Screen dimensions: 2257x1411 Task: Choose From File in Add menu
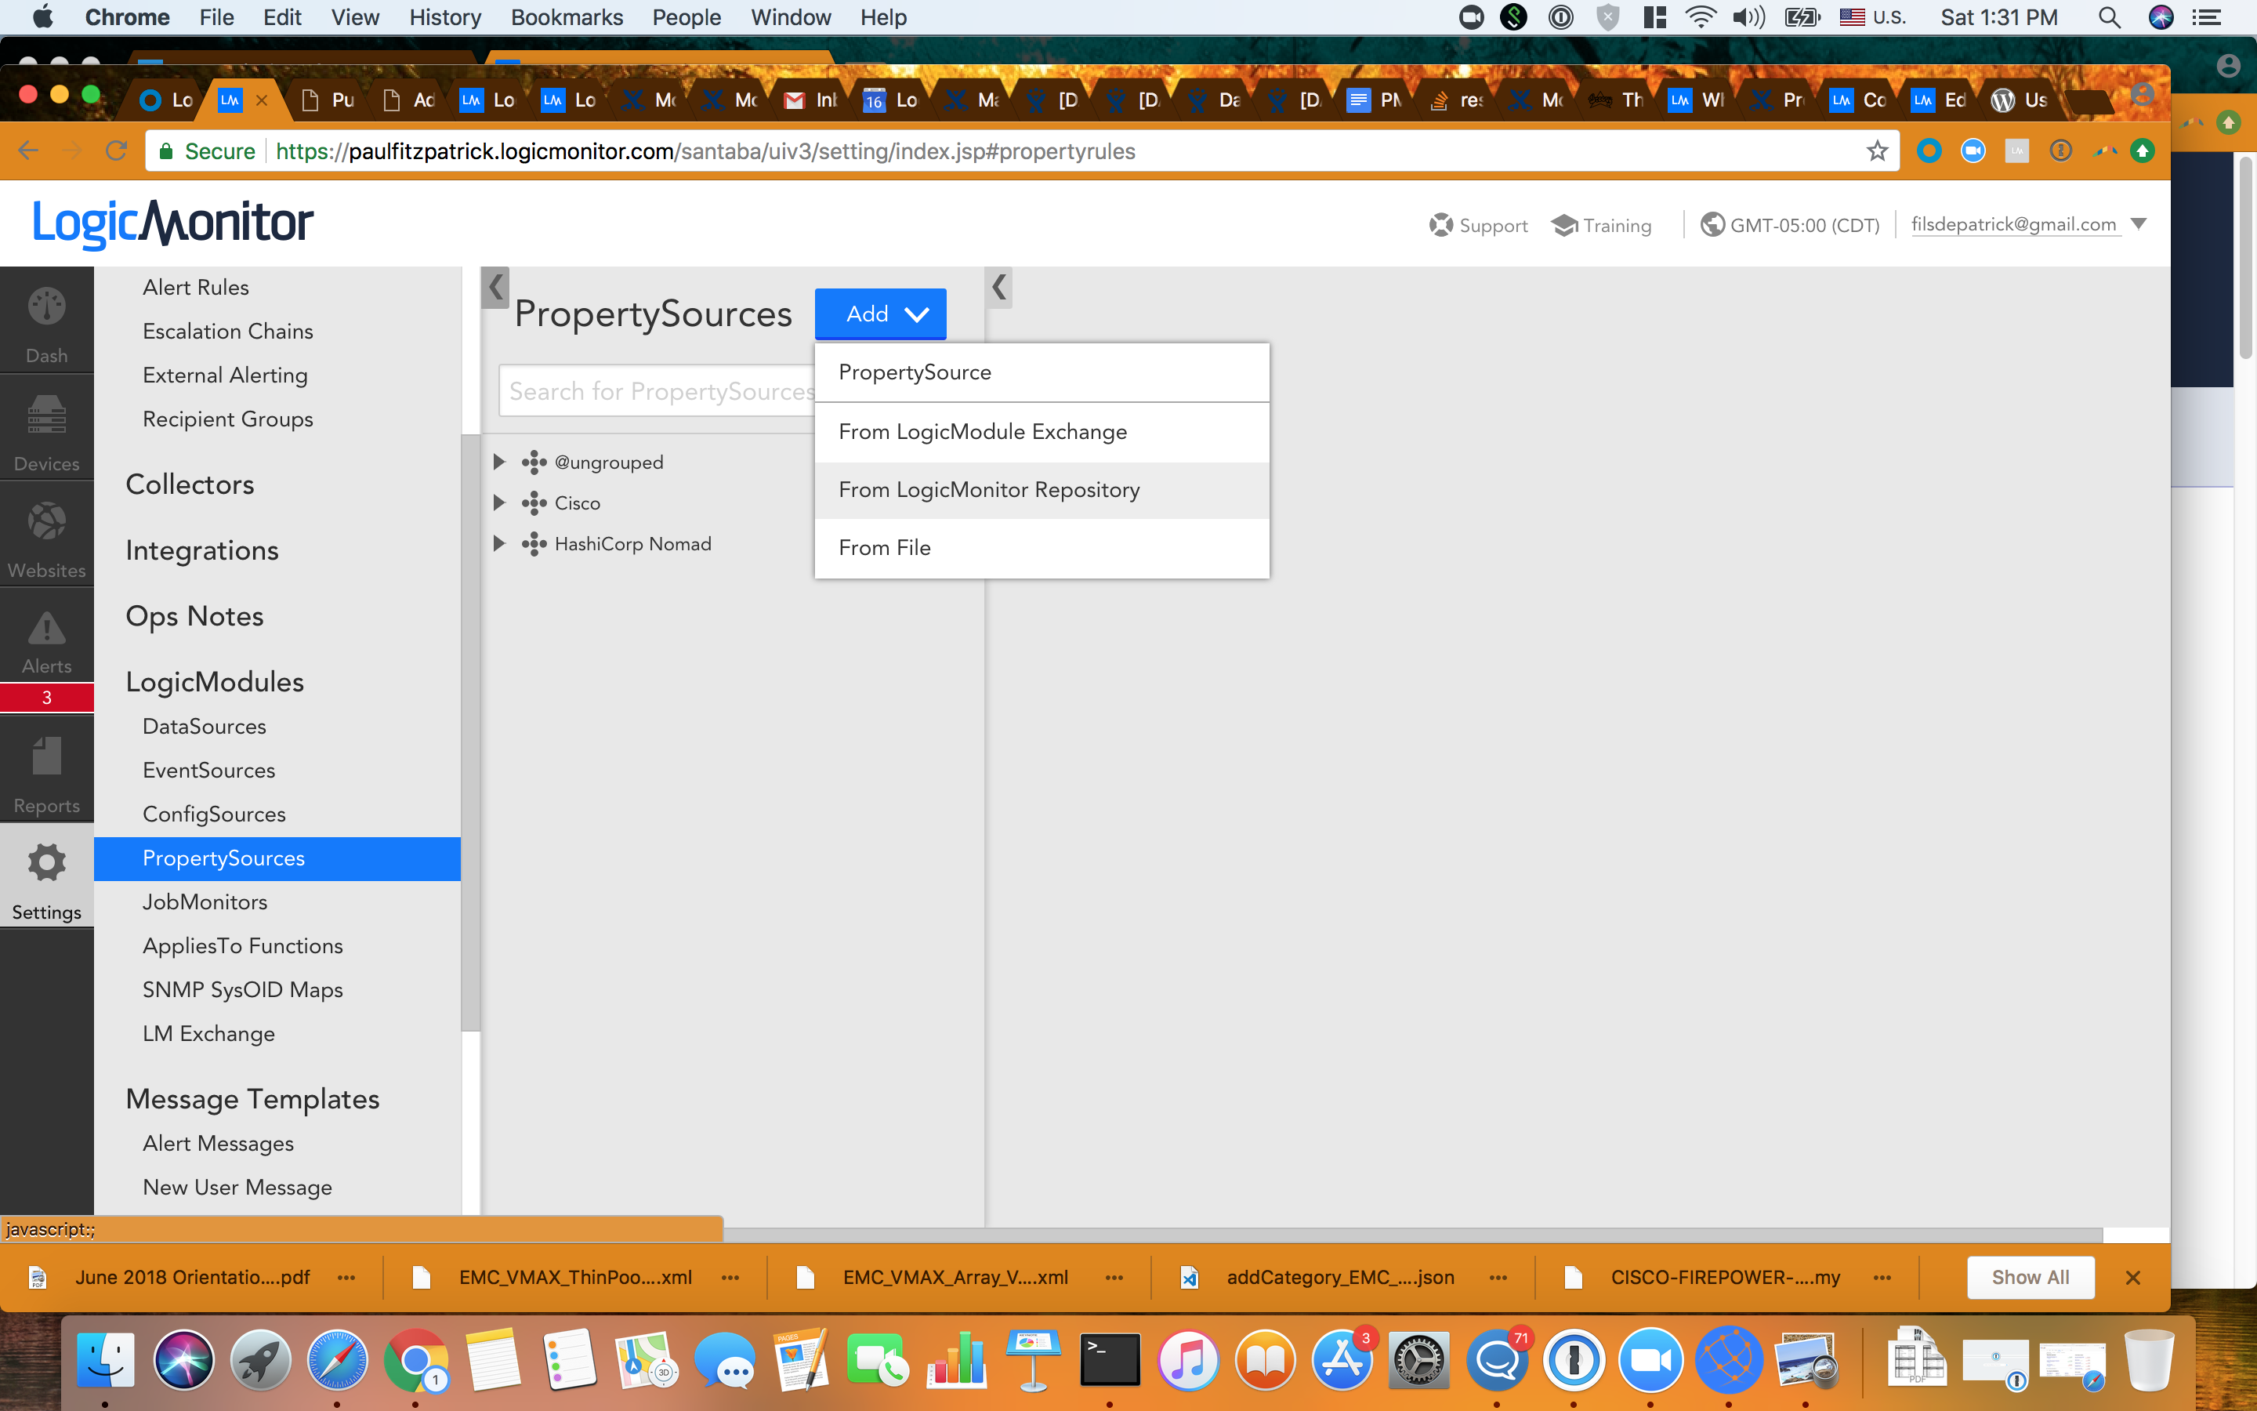[x=884, y=548]
